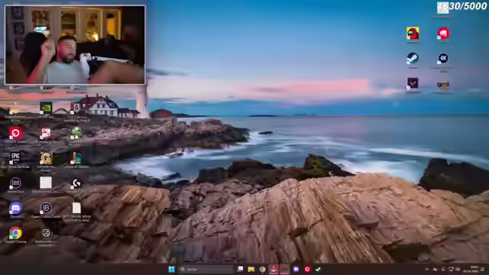489x275 pixels.
Task: Select the webcam overlay thumbnail
Action: pos(75,45)
